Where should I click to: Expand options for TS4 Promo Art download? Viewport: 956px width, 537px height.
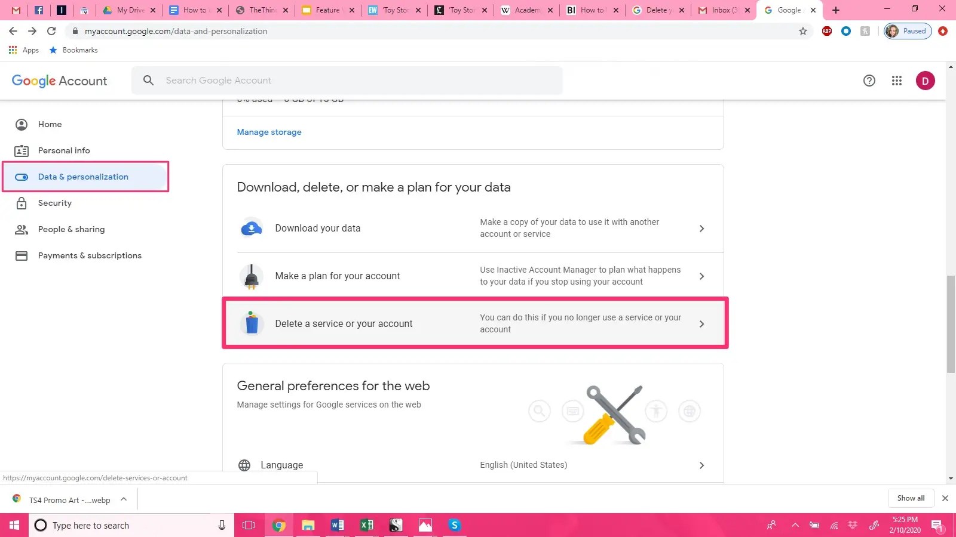click(124, 499)
